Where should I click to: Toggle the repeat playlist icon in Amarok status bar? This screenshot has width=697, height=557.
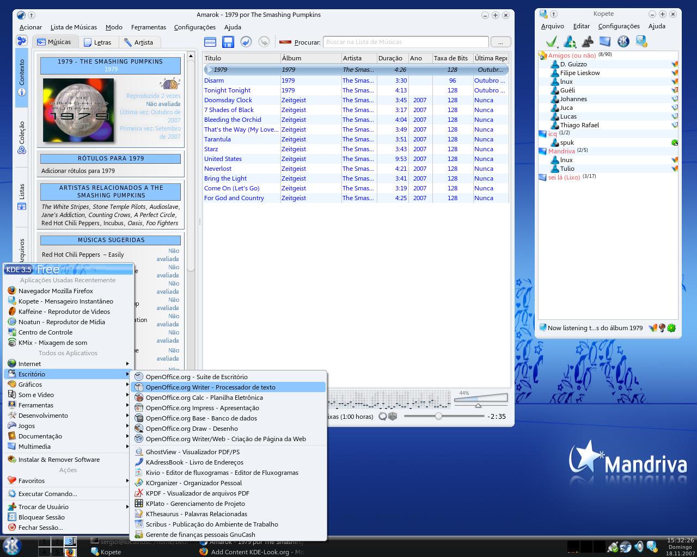(383, 416)
